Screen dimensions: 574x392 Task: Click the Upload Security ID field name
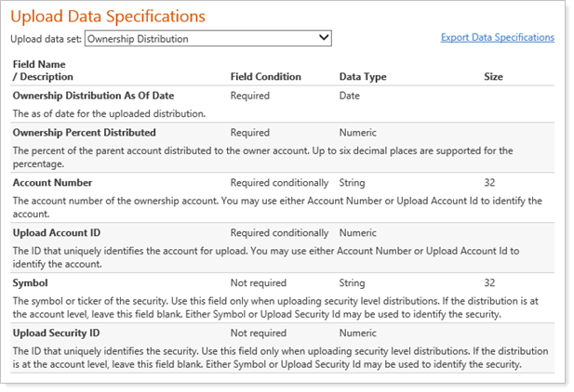(56, 333)
